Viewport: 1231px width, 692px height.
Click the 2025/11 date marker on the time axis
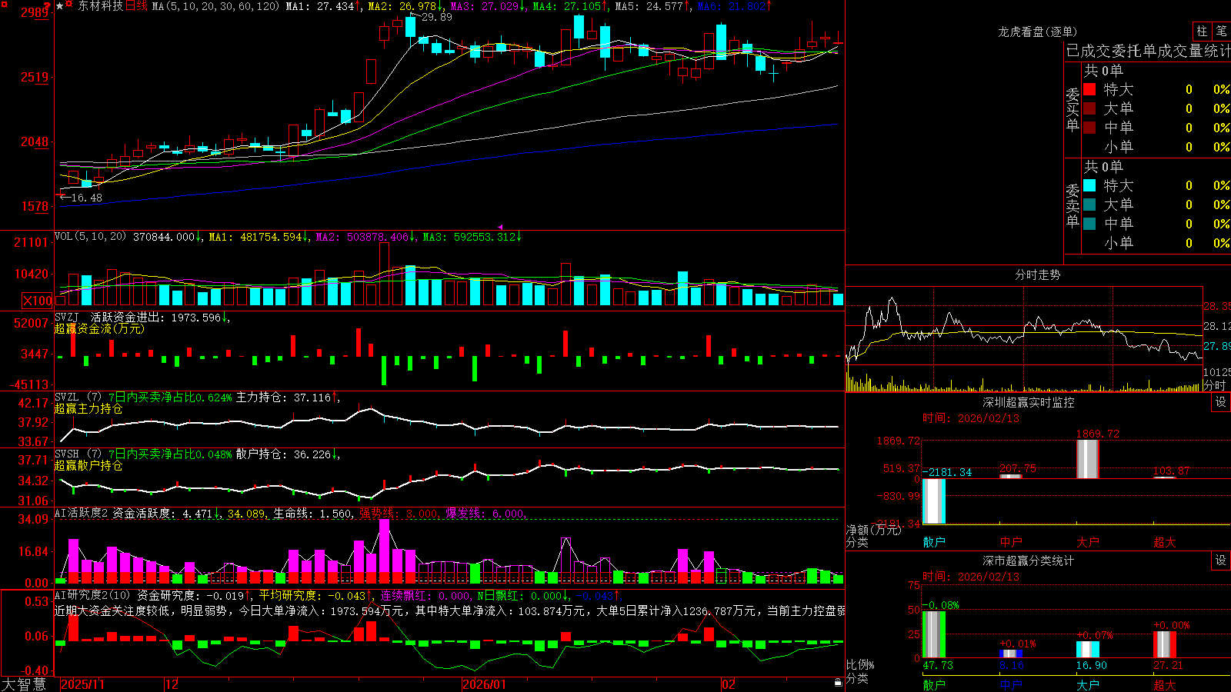coord(83,684)
